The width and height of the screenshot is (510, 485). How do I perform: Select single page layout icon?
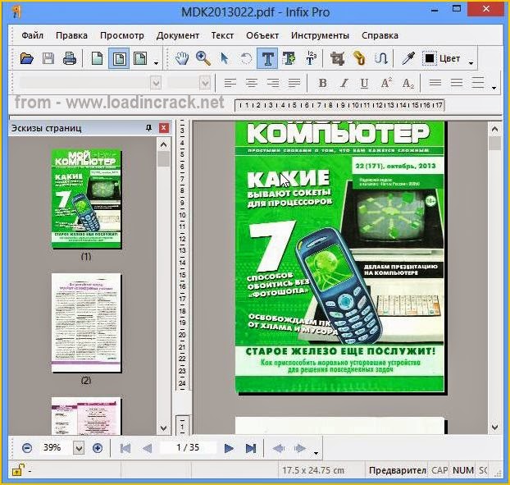pyautogui.click(x=98, y=58)
